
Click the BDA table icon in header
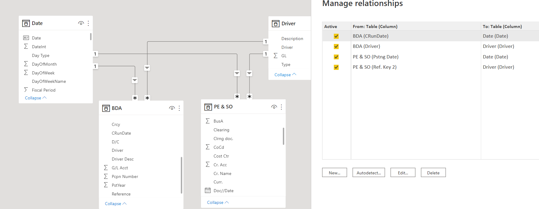click(x=106, y=108)
